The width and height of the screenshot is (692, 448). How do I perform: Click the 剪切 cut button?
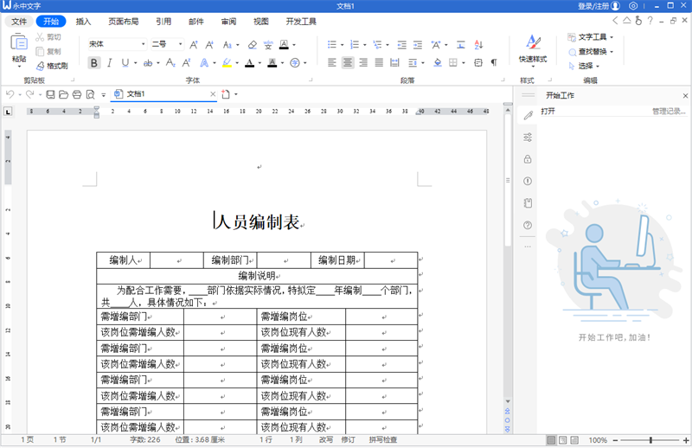point(48,37)
